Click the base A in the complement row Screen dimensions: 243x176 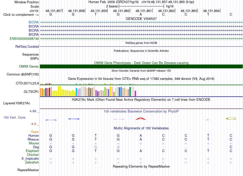click(x=141, y=14)
